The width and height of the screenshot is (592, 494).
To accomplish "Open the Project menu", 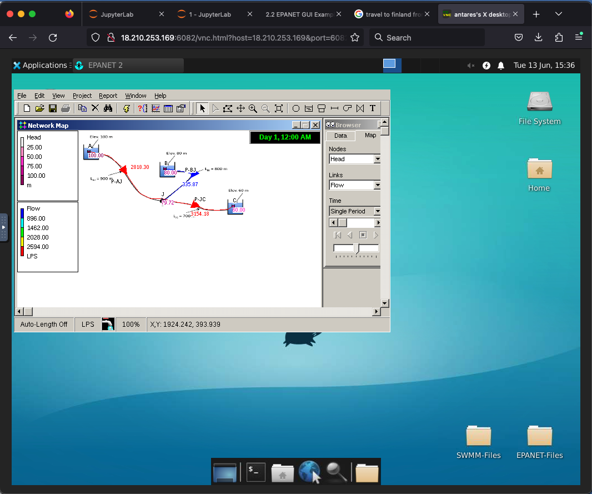I will coord(82,96).
